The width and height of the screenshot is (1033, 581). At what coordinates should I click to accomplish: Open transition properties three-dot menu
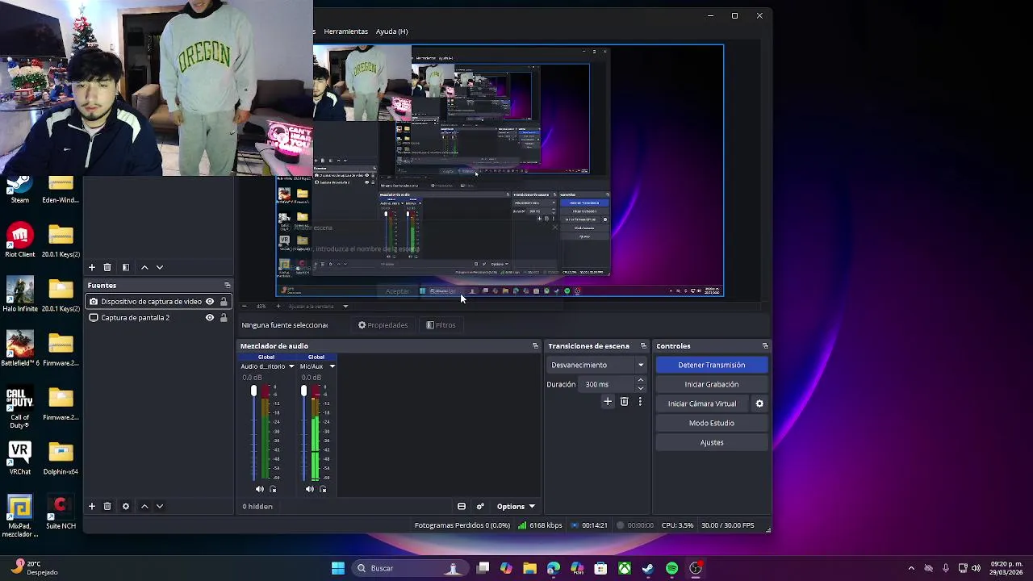(x=640, y=401)
